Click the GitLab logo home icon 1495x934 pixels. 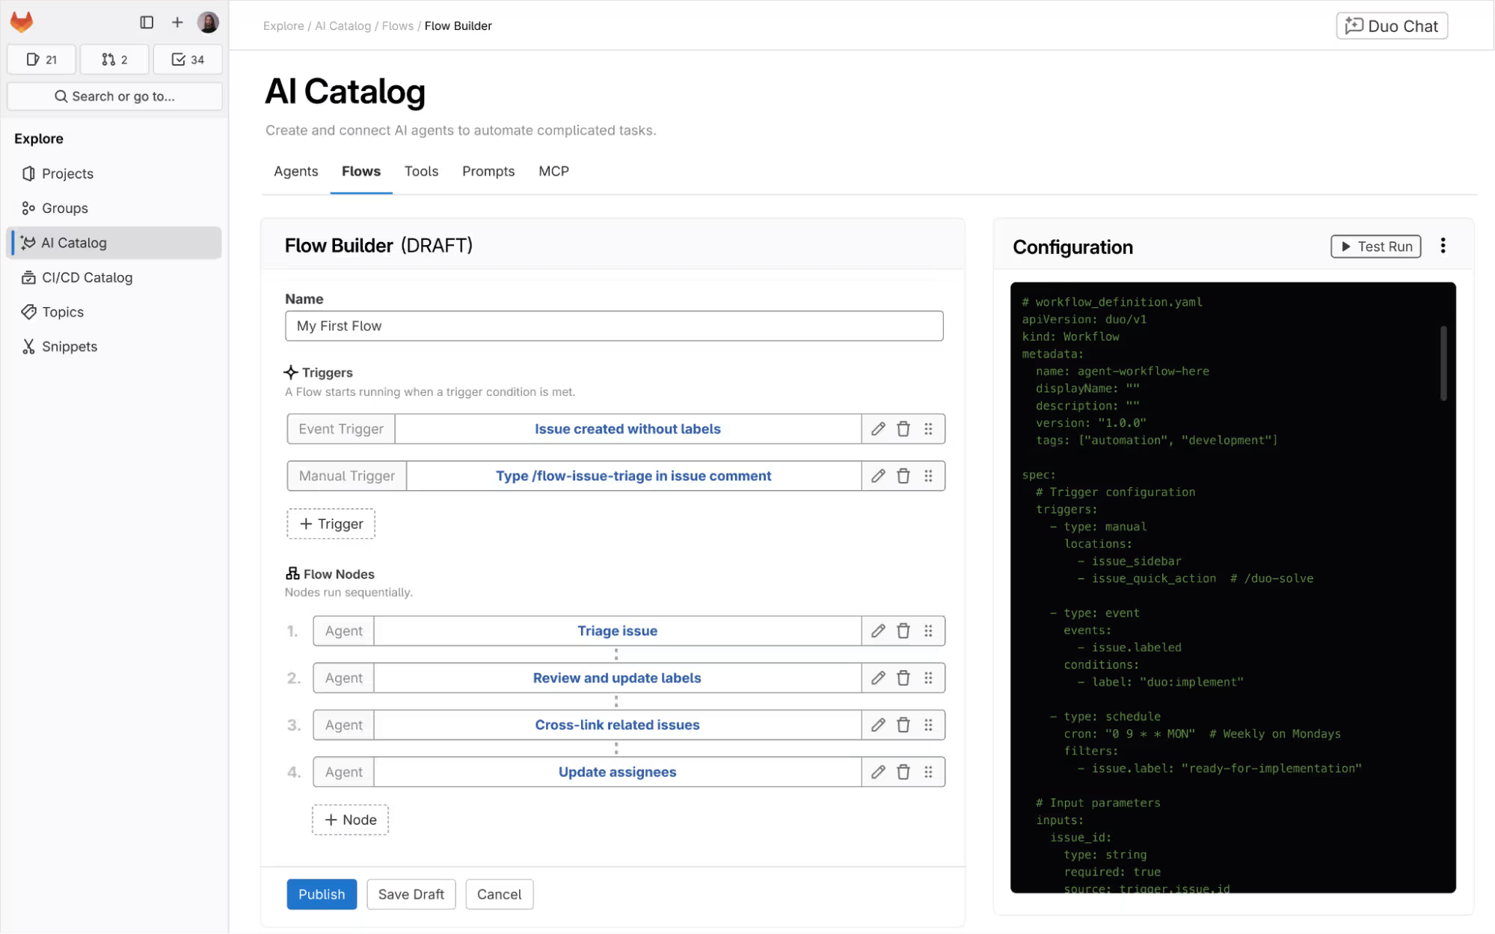pyautogui.click(x=22, y=22)
